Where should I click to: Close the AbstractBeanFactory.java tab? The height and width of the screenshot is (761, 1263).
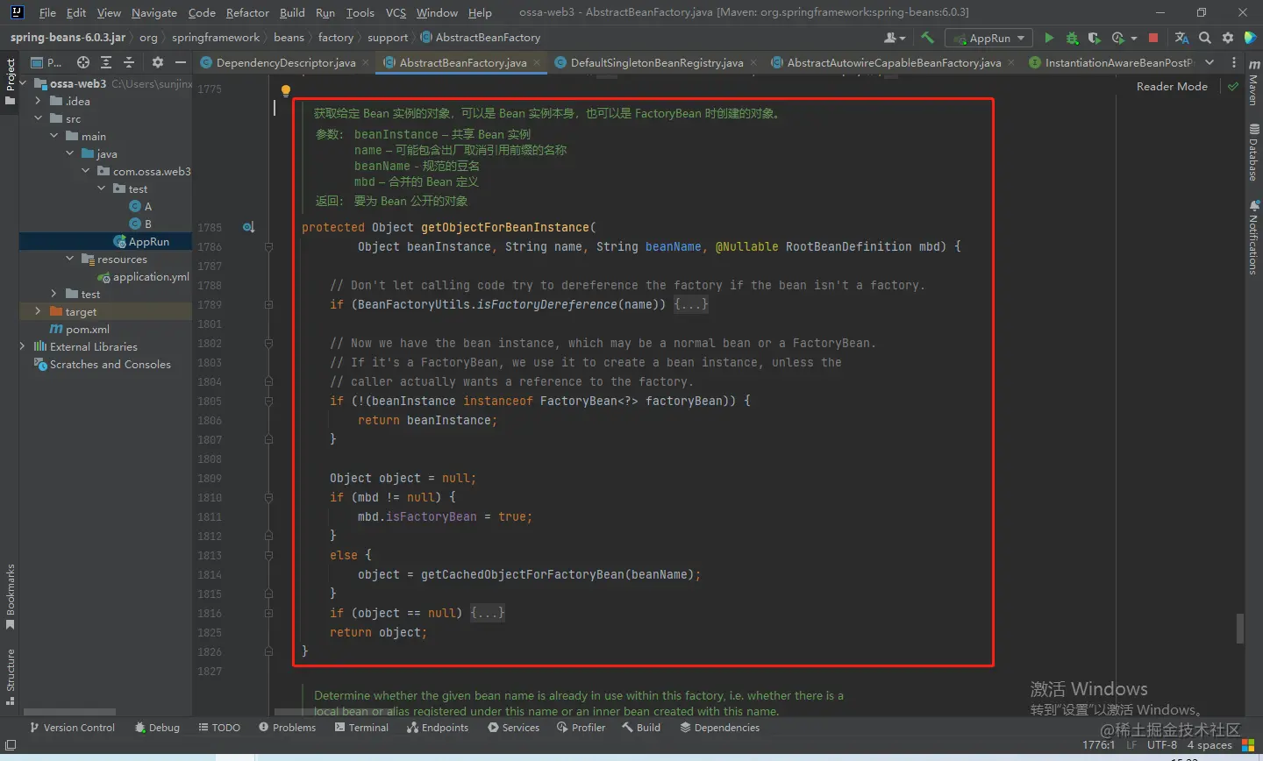(x=537, y=62)
